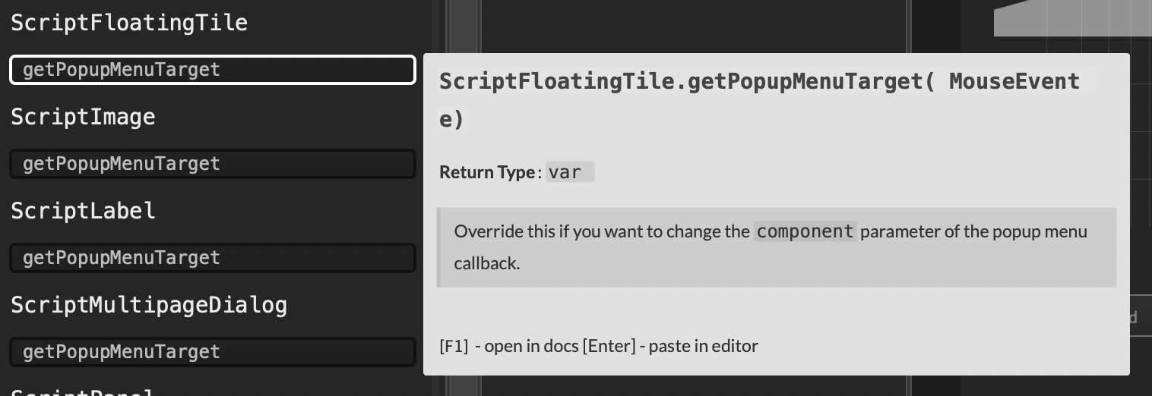Collapse the ScriptImage class heading
The width and height of the screenshot is (1152, 396).
83,117
